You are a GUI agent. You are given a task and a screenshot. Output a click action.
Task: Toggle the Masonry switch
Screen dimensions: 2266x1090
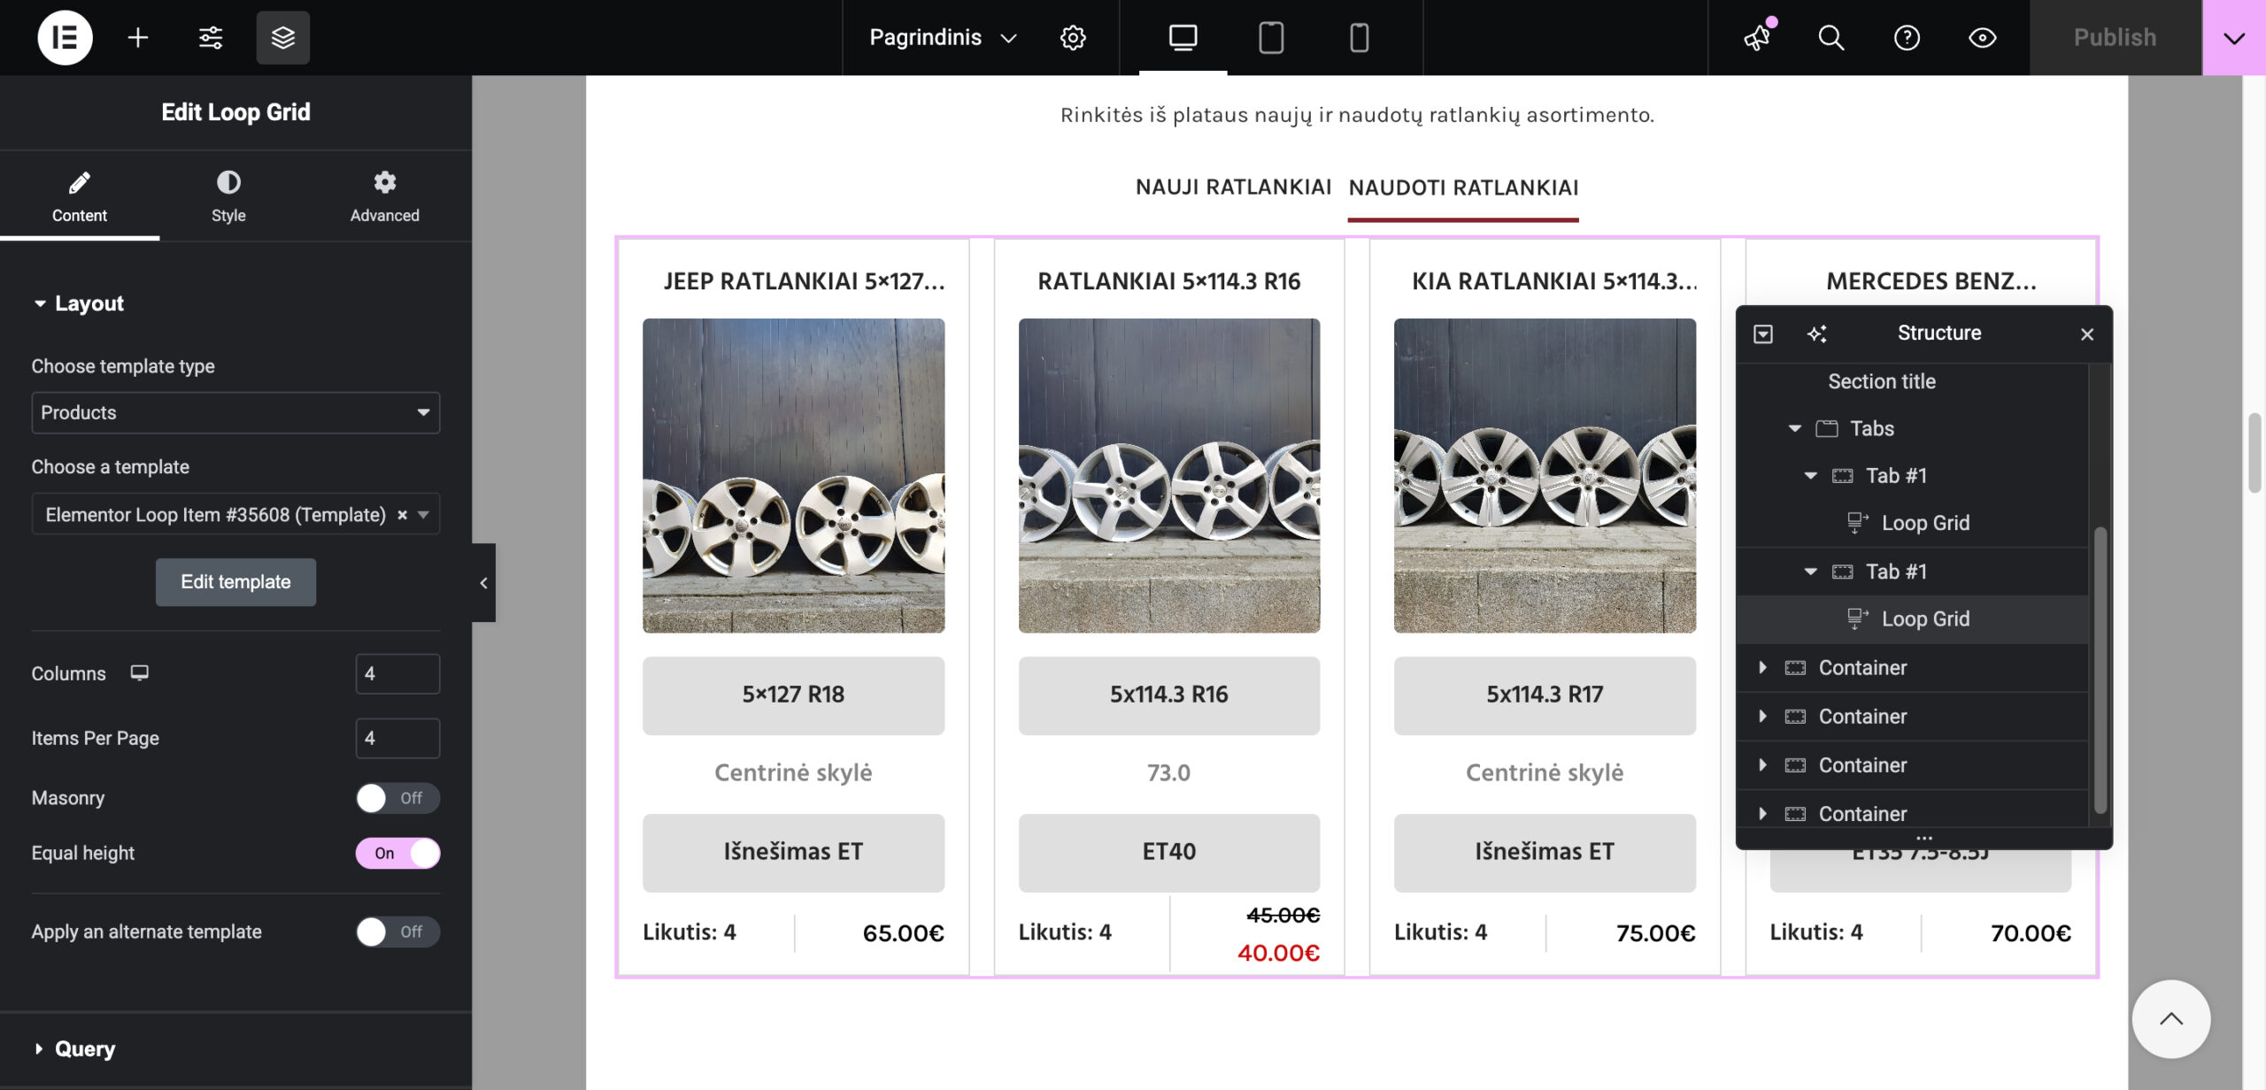[397, 798]
